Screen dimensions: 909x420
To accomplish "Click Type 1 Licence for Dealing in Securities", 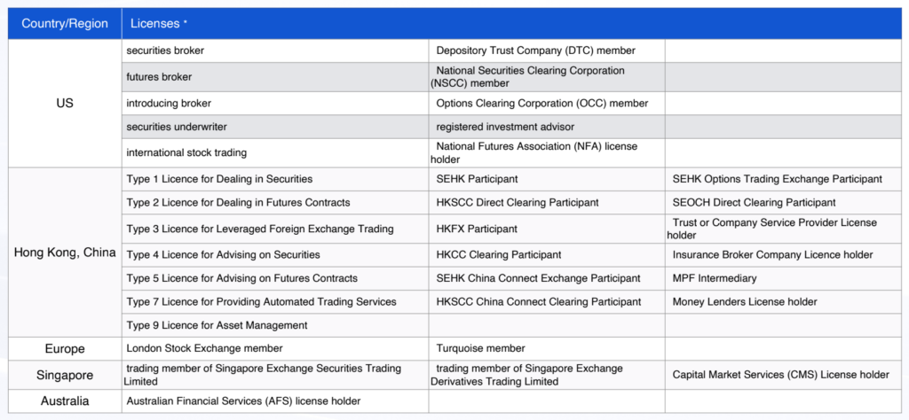I will [275, 179].
